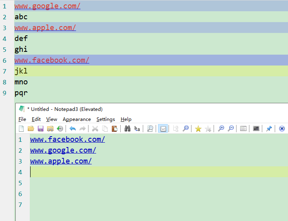The height and width of the screenshot is (221, 288).
Task: Click the red www.google.com/ link in background editor
Action: pos(47,6)
